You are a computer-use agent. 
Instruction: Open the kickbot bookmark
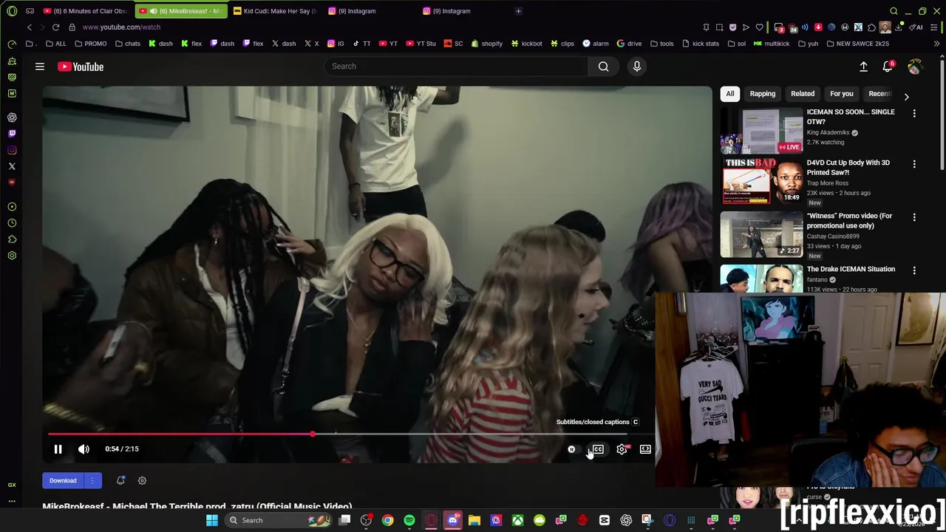(x=526, y=44)
